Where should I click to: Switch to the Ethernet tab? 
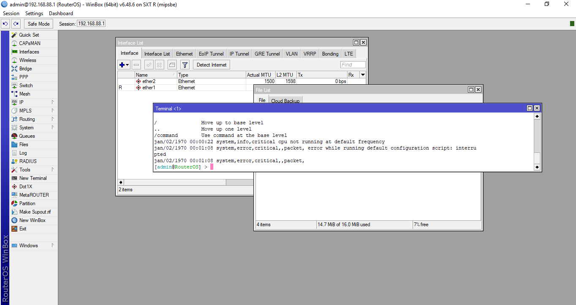click(x=185, y=54)
